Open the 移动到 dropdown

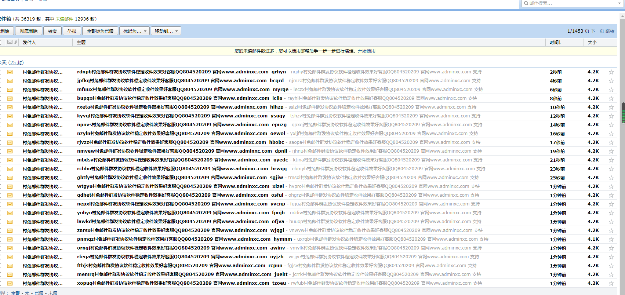[166, 31]
